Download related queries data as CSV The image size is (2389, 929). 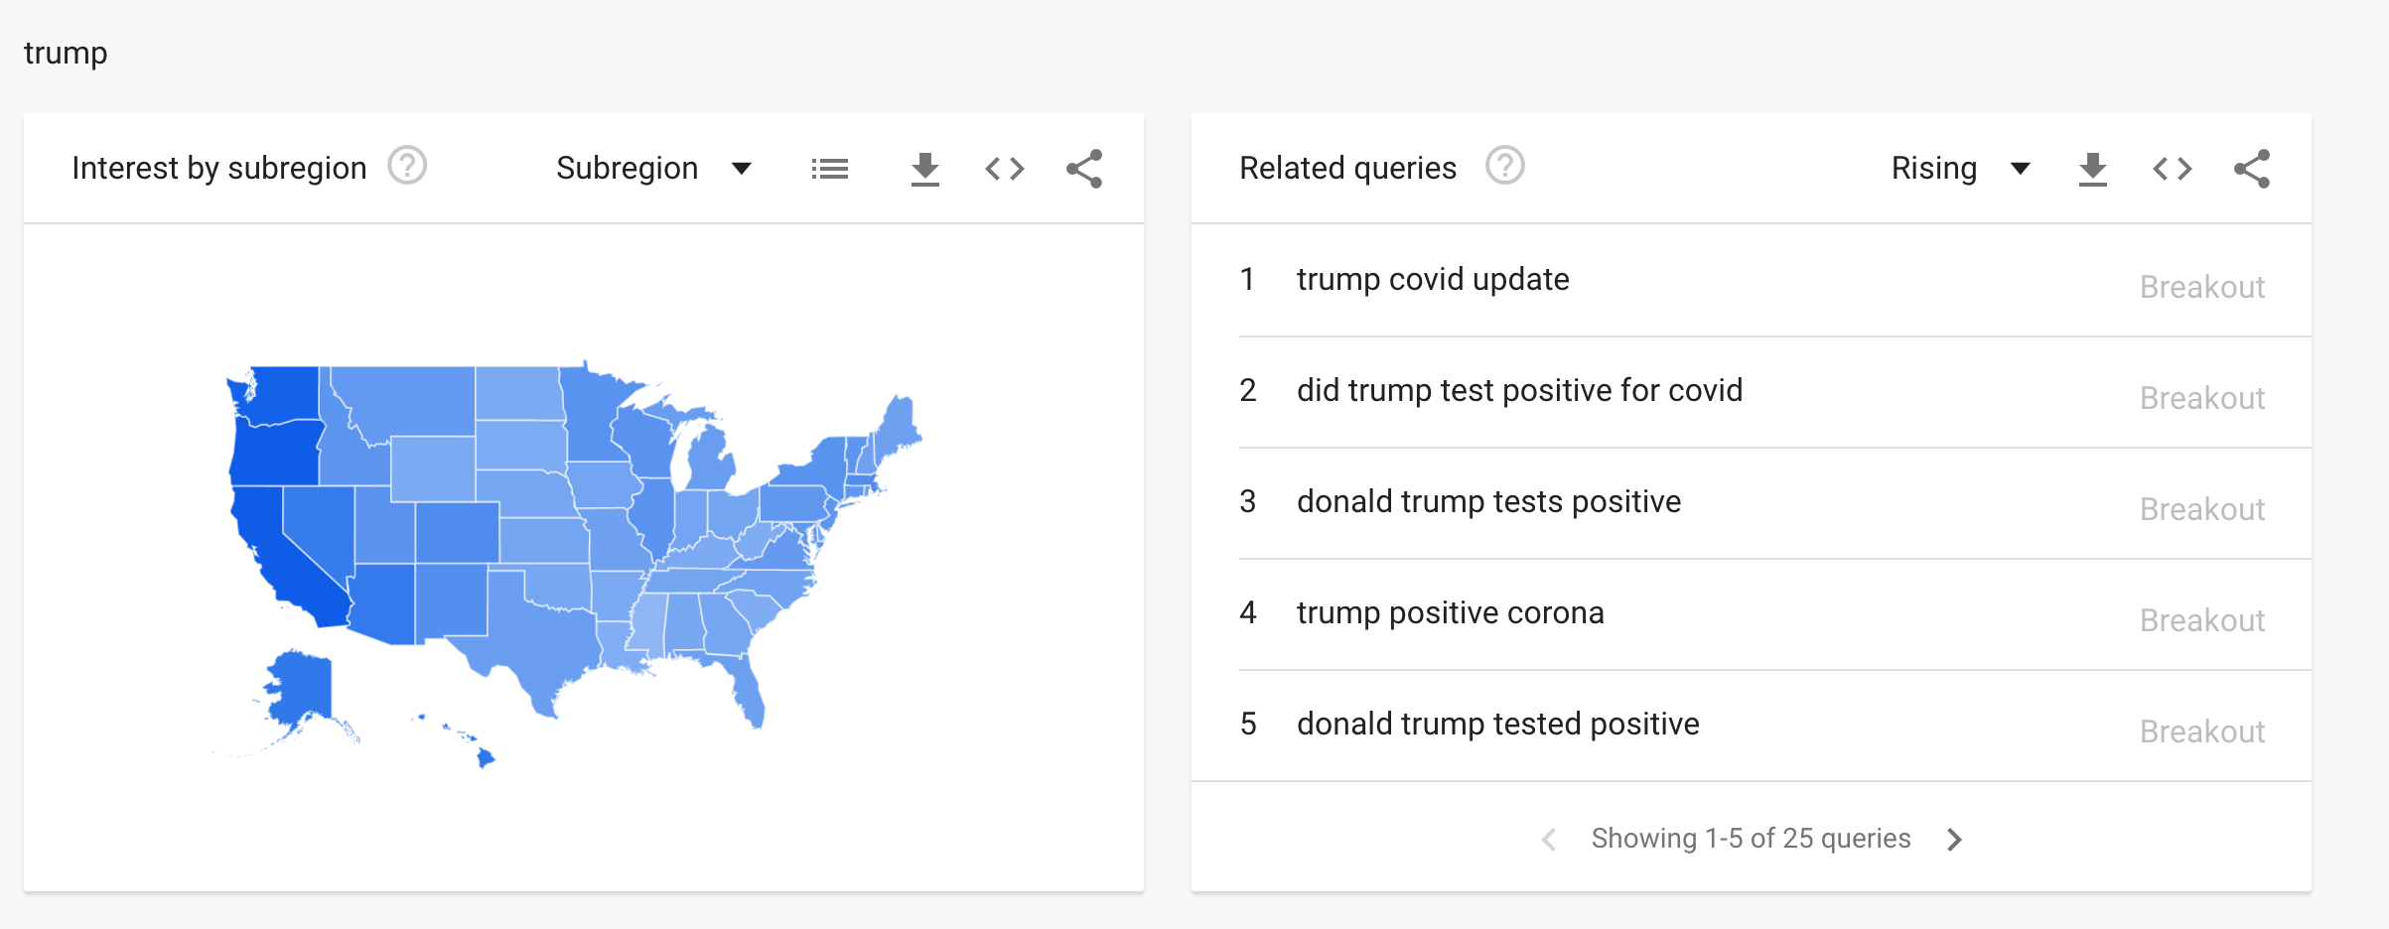pyautogui.click(x=2092, y=169)
